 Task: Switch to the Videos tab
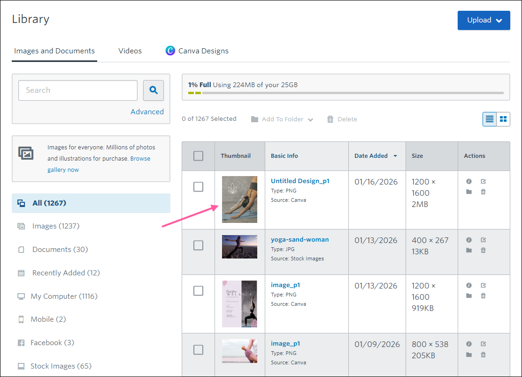tap(130, 51)
